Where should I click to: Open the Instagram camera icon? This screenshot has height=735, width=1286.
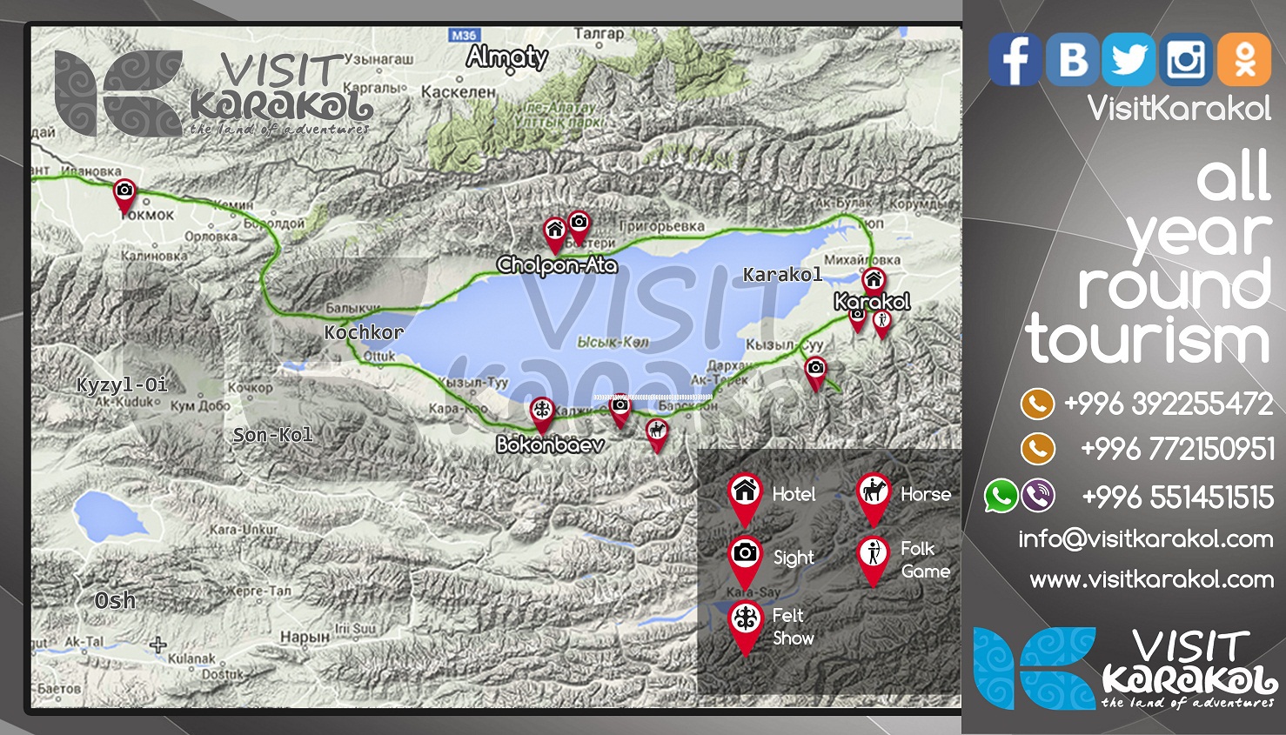[1185, 60]
